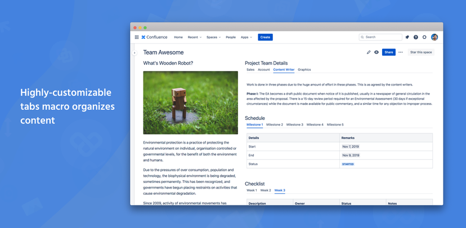This screenshot has height=228, width=466.
Task: Open the notifications bell icon
Action: [x=407, y=37]
